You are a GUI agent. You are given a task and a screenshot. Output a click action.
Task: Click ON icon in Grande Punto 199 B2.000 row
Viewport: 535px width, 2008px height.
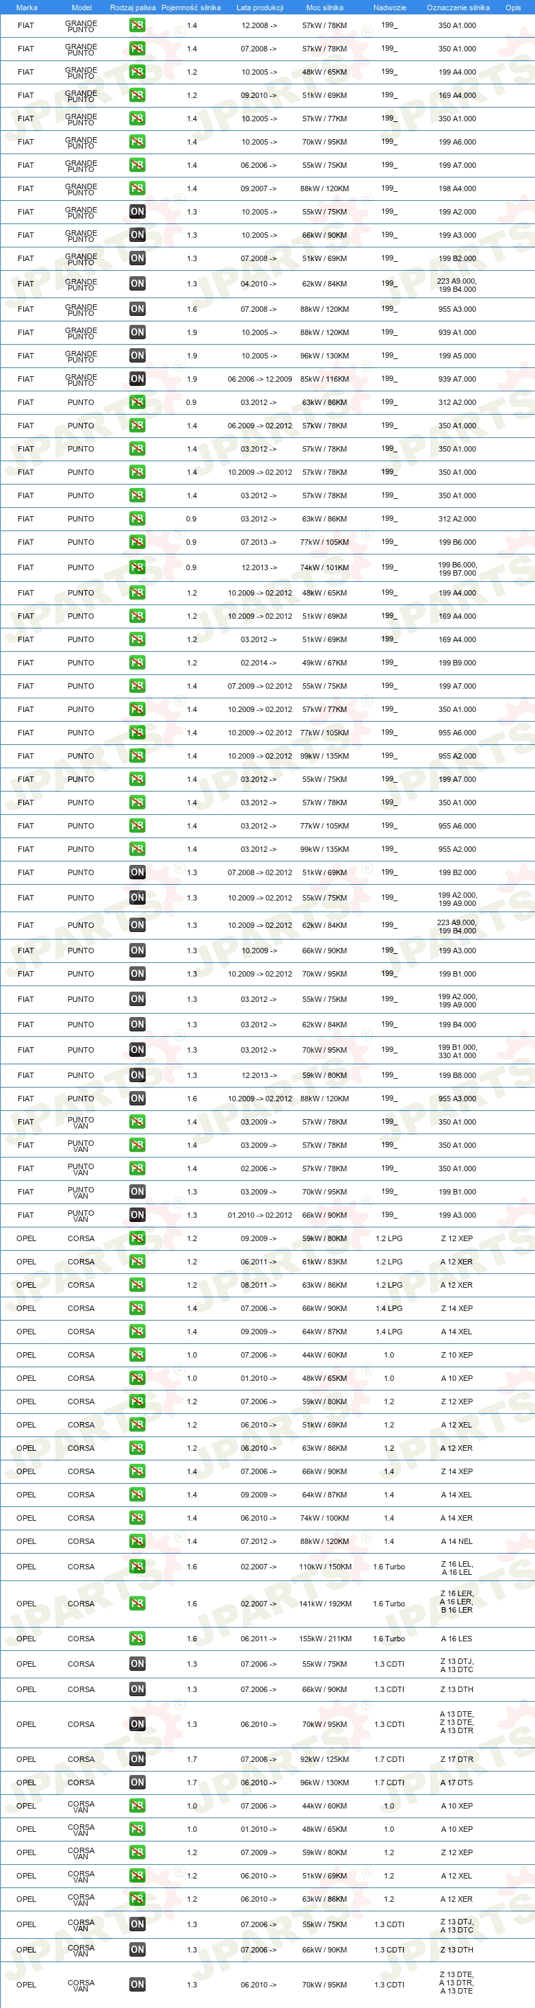tap(137, 258)
